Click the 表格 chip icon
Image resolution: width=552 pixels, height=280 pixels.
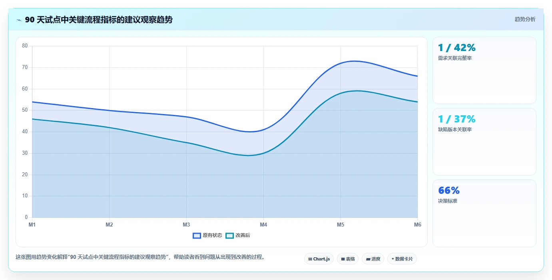343,259
